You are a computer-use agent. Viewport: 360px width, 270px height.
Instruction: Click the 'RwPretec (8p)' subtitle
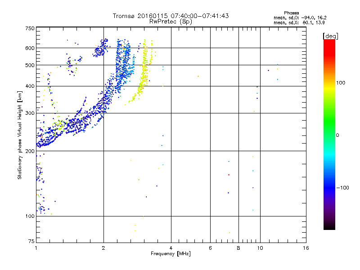tap(171, 22)
